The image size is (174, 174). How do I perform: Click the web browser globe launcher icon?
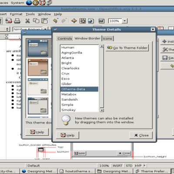tap(29, 3)
